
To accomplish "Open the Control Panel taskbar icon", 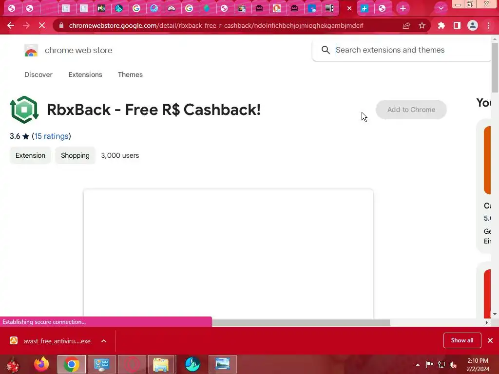I will (x=101, y=364).
